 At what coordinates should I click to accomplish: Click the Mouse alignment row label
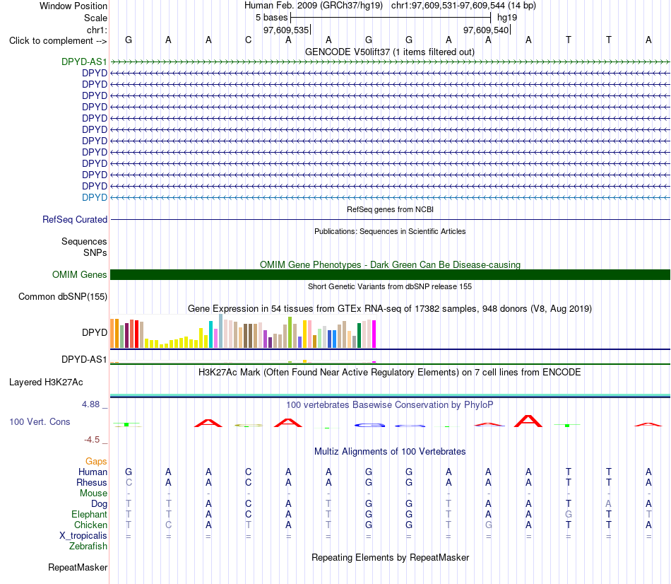tap(93, 494)
